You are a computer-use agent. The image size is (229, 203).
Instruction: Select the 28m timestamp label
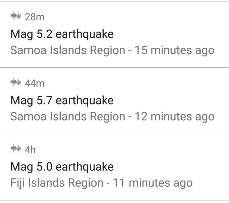click(34, 17)
